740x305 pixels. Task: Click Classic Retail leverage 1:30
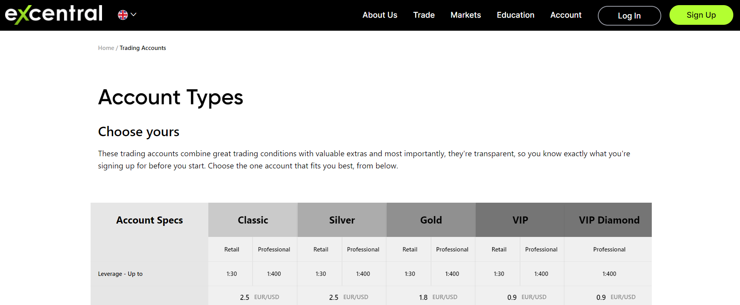click(x=232, y=274)
